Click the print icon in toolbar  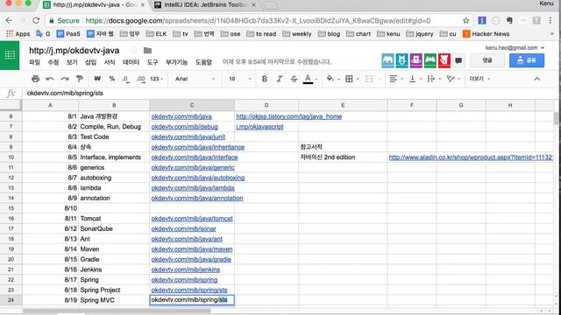(x=35, y=79)
